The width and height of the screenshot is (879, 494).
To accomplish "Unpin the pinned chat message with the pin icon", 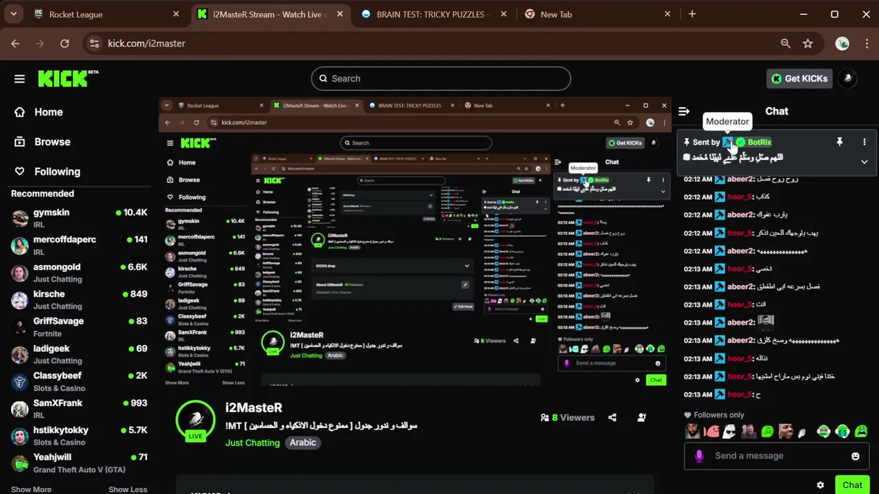I will pyautogui.click(x=839, y=142).
